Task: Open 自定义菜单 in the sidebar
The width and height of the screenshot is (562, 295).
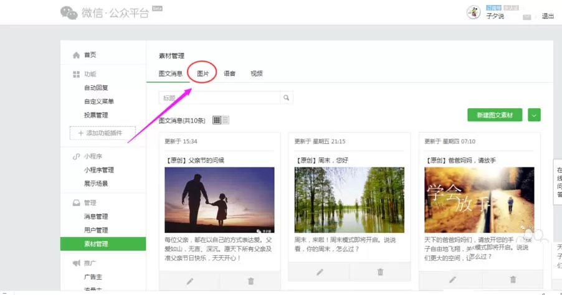Action: tap(99, 101)
